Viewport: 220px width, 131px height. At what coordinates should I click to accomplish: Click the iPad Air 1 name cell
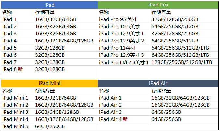pos(124,98)
